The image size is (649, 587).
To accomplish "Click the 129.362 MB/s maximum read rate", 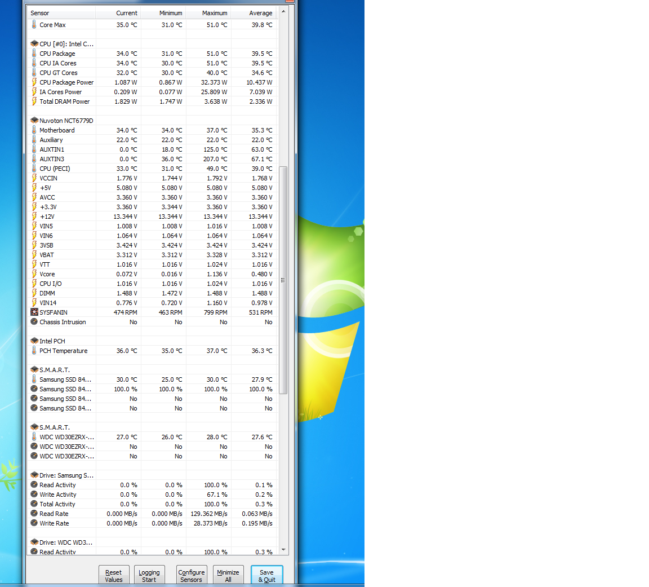I will point(209,514).
